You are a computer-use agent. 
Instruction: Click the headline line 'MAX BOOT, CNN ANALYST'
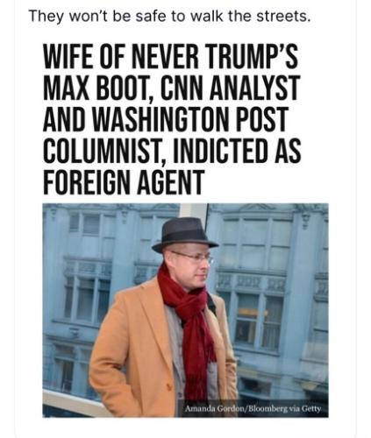171,88
